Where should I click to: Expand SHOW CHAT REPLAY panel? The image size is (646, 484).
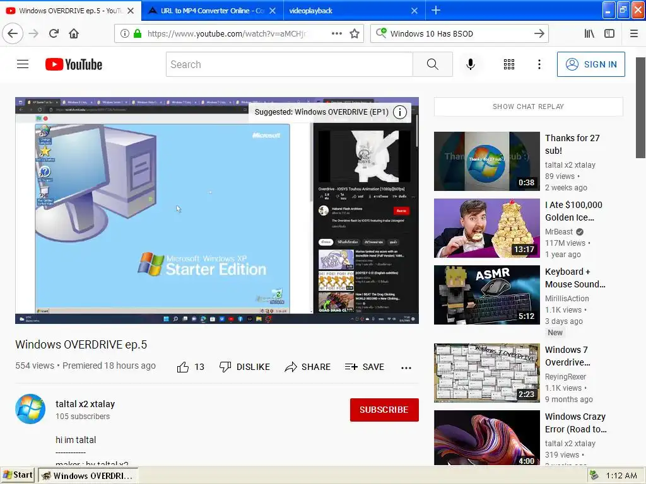(x=529, y=107)
